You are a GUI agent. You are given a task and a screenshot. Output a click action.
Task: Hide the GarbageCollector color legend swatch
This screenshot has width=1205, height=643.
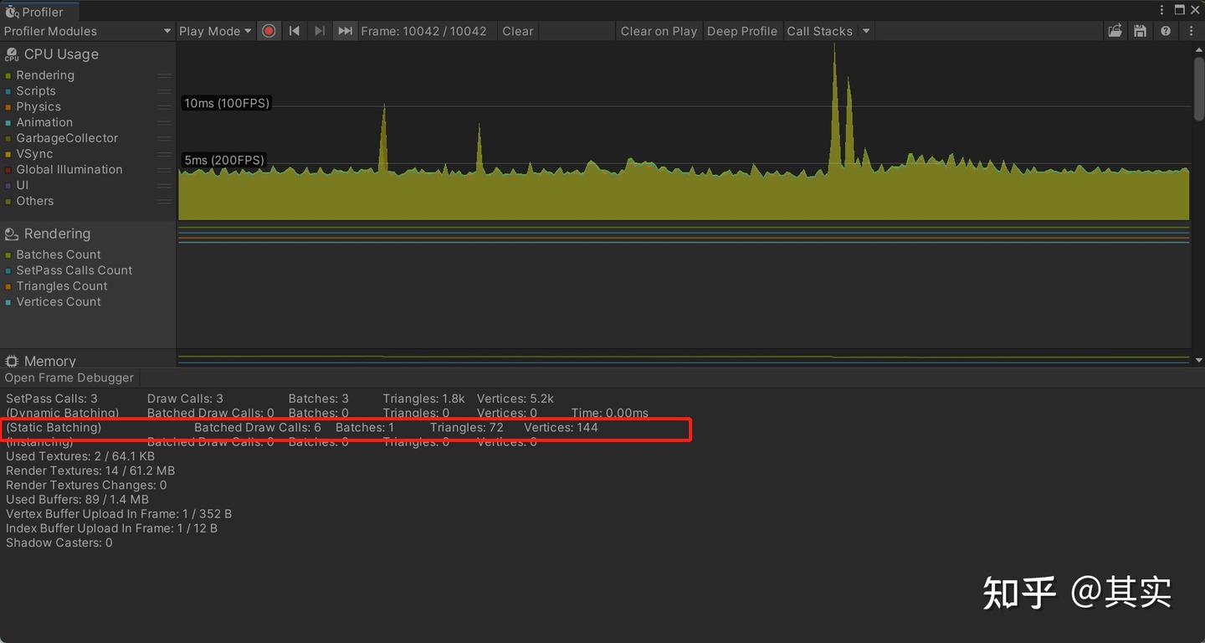[x=8, y=137]
